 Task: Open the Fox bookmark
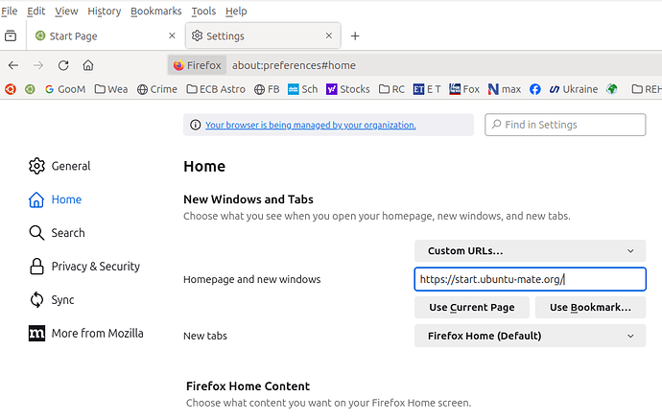click(x=464, y=89)
